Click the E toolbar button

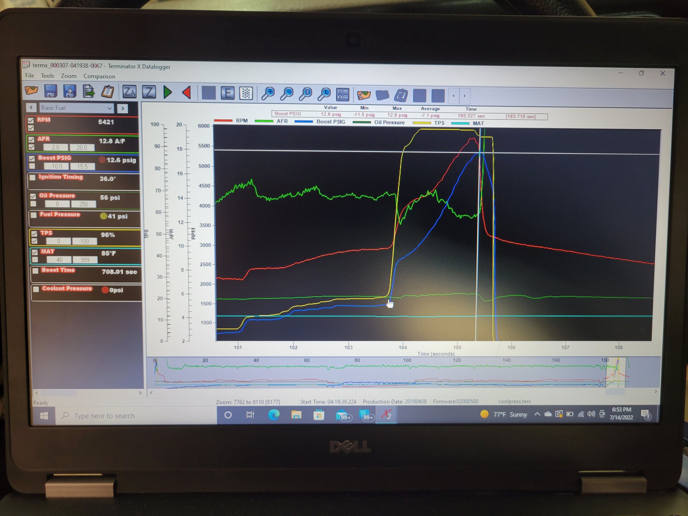(x=227, y=93)
